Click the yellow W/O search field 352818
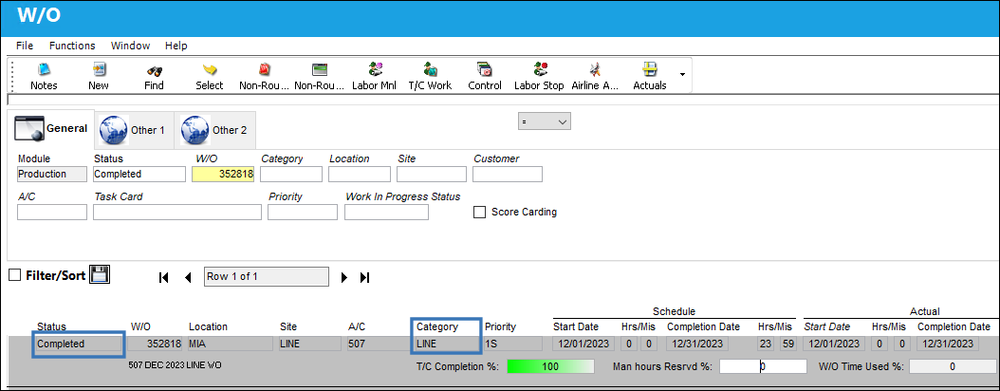1000x391 pixels. (223, 174)
